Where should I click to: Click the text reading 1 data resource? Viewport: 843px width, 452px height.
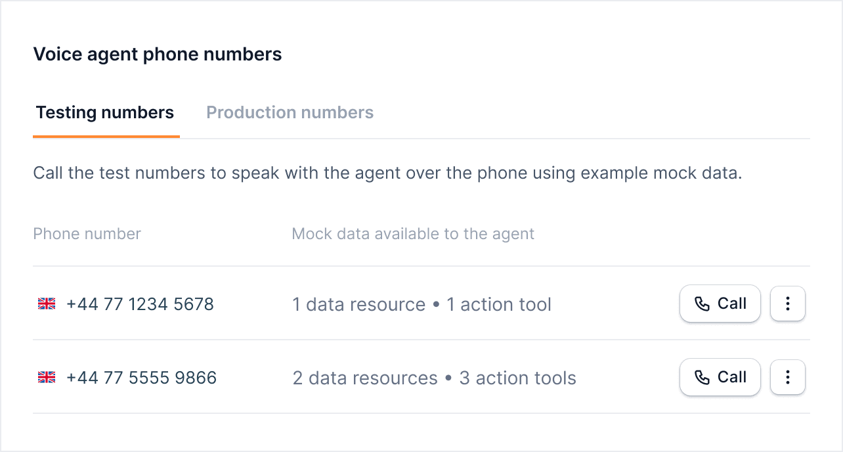358,304
